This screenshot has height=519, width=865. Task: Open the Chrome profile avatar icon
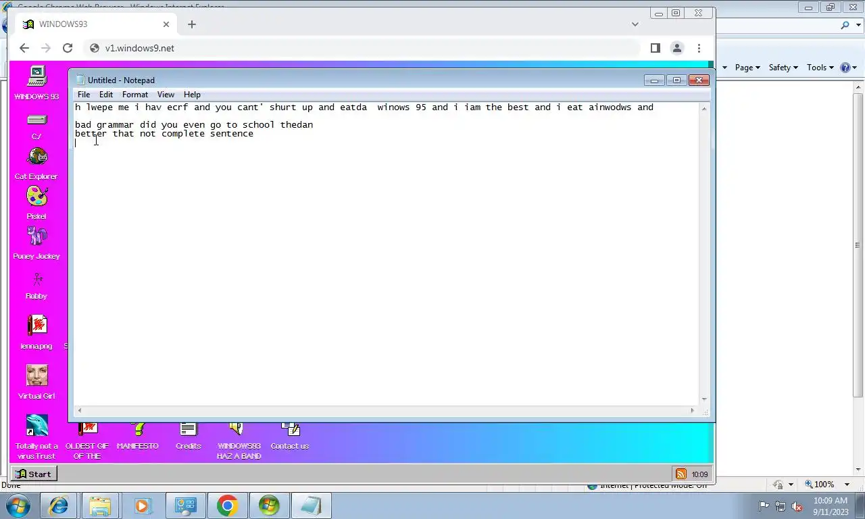pos(676,48)
